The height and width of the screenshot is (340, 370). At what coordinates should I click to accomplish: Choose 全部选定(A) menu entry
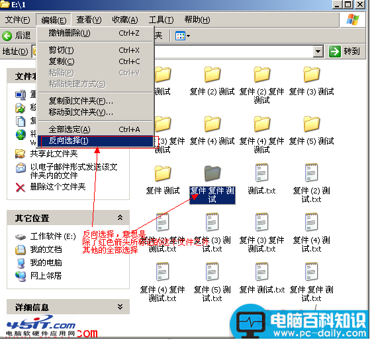[95, 129]
